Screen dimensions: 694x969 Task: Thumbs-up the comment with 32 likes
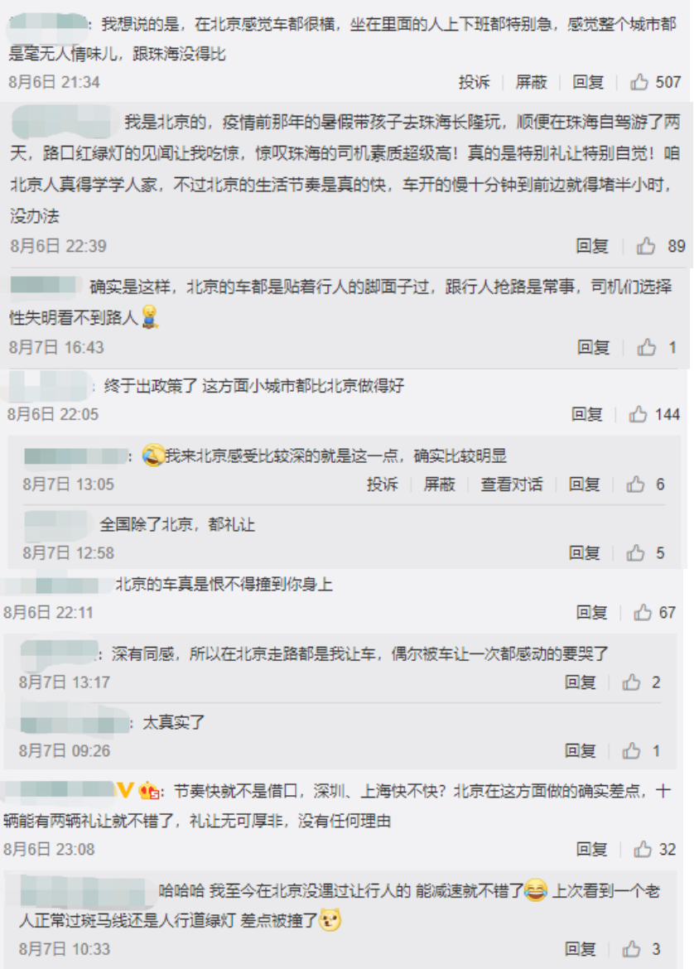(643, 849)
